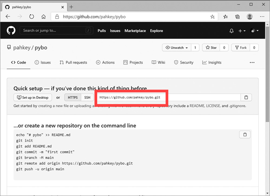The height and width of the screenshot is (196, 270).
Task: Open the Security tab
Action: pyautogui.click(x=184, y=62)
